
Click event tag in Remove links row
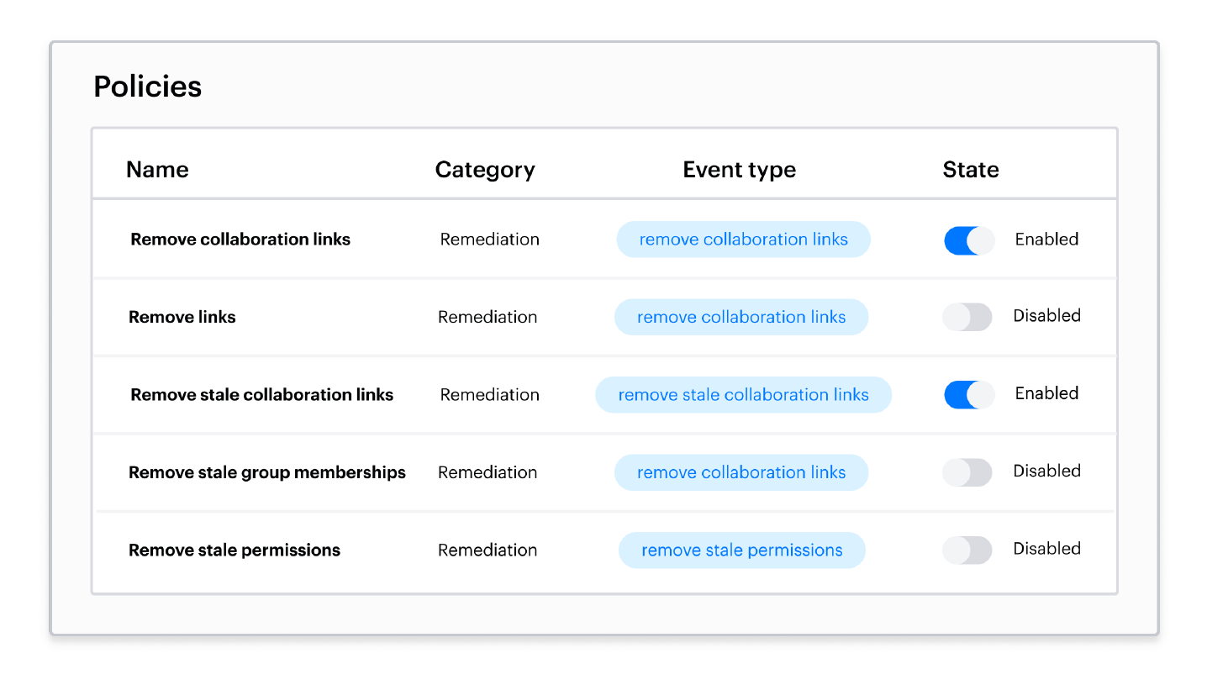click(x=741, y=317)
